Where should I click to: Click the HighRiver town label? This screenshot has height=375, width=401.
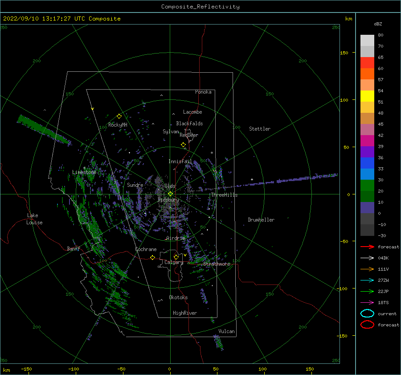185,313
